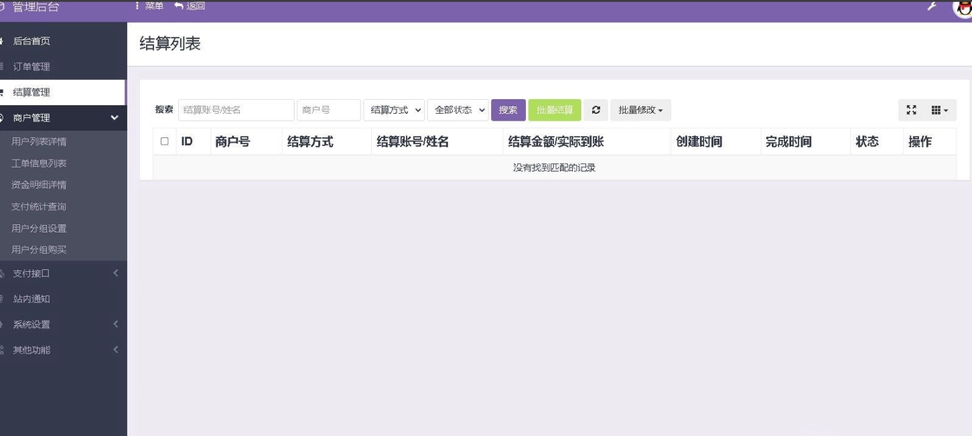Click the 创建时间 column header
Screen dimensions: 972x436
pos(716,142)
